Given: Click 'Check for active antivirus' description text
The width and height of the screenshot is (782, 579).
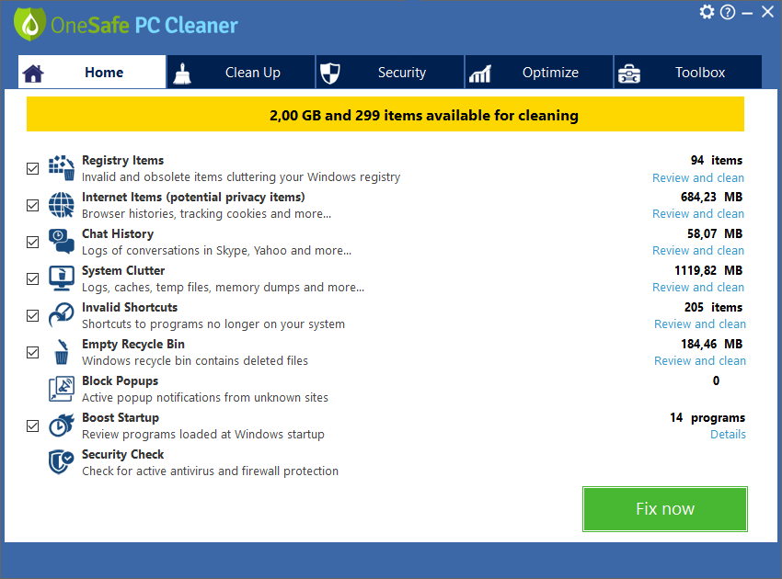Looking at the screenshot, I should coord(210,471).
